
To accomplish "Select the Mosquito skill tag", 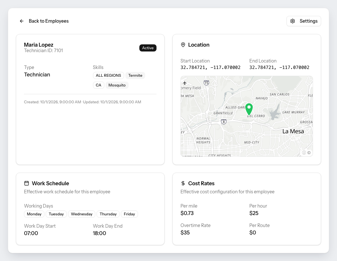I will point(117,85).
